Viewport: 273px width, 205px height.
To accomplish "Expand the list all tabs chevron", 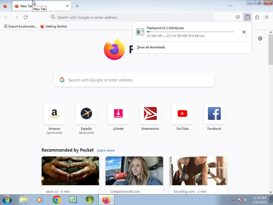I will click(230, 6).
